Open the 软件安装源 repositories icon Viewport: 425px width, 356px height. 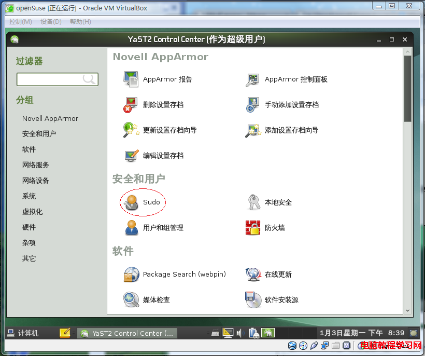point(253,299)
